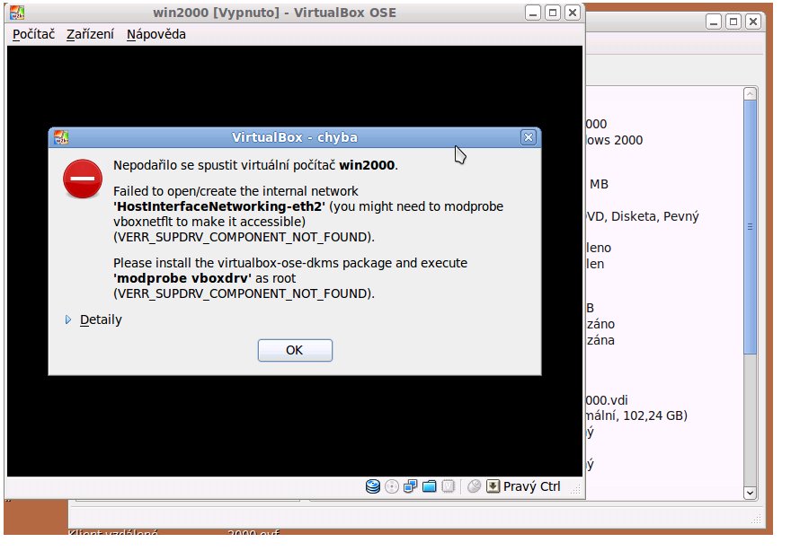Click the red error stop icon
This screenshot has height=551, width=791.
pos(83,179)
